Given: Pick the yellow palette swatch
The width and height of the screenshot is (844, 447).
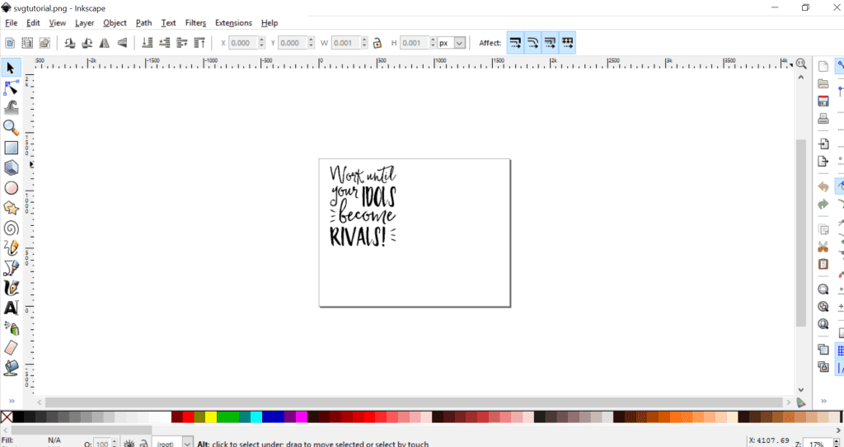Looking at the screenshot, I should [x=211, y=416].
